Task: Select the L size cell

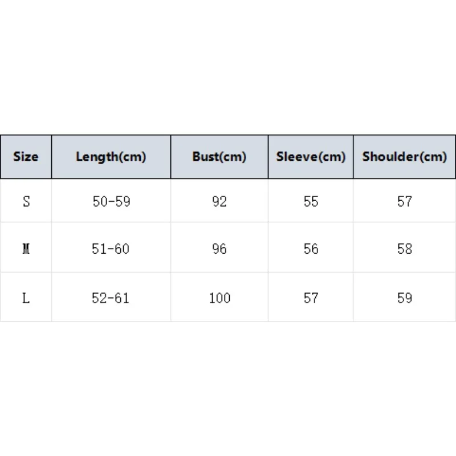Action: pyautogui.click(x=26, y=298)
